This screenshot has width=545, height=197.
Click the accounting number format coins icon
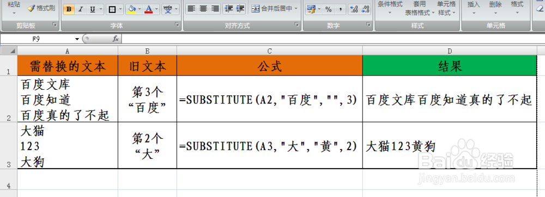tap(311, 9)
